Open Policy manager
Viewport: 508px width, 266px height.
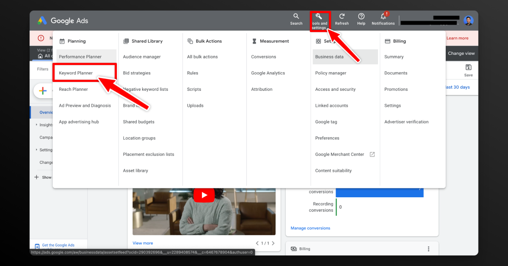[331, 73]
